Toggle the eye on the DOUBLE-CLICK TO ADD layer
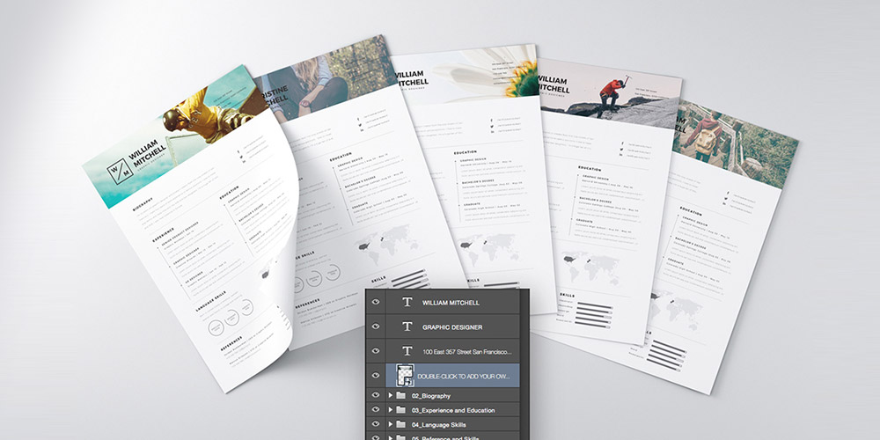Image resolution: width=880 pixels, height=440 pixels. point(377,376)
